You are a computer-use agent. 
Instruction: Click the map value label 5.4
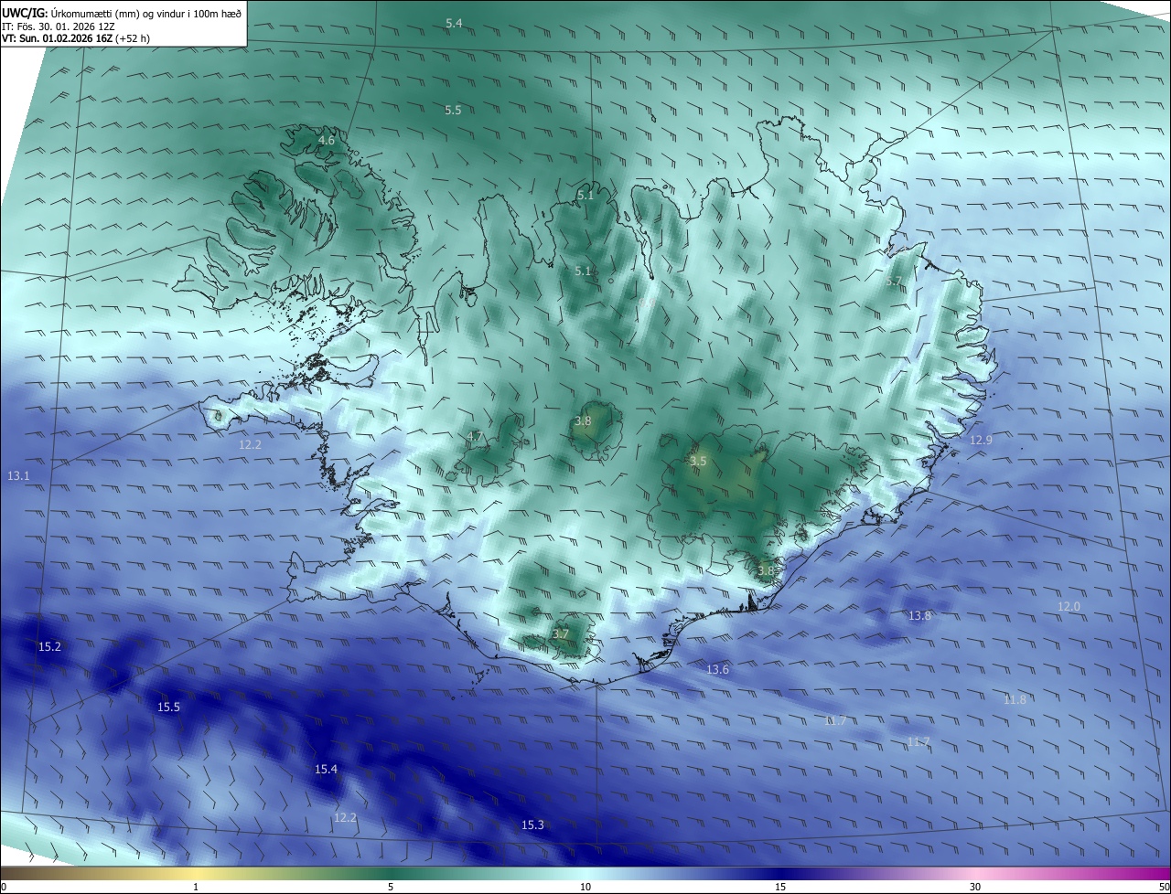click(454, 23)
